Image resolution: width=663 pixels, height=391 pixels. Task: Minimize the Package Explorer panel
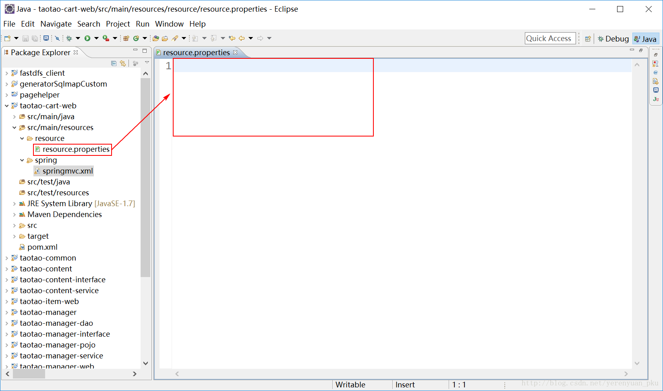[x=135, y=50]
